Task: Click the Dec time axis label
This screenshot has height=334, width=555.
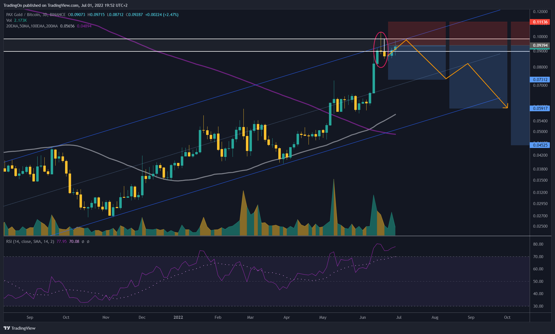Action: tap(142, 317)
